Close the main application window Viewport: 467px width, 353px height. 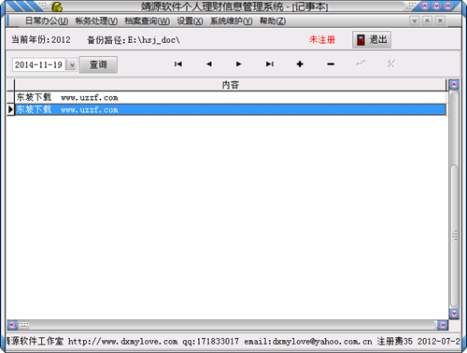pos(448,6)
